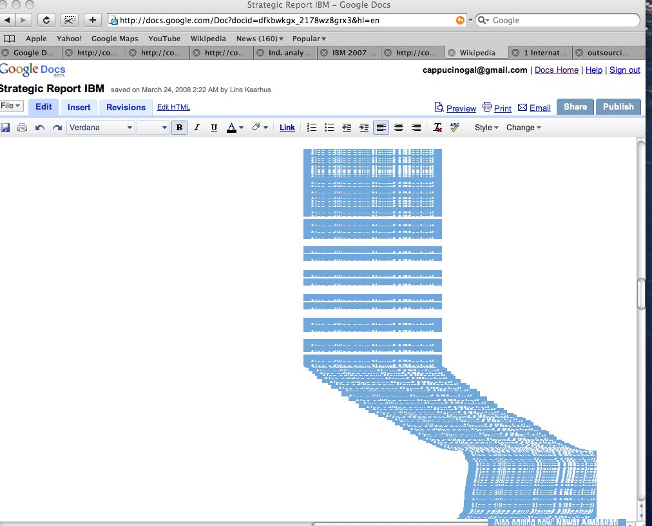Open the YouTube bookmark
Image resolution: width=652 pixels, height=526 pixels.
click(165, 39)
